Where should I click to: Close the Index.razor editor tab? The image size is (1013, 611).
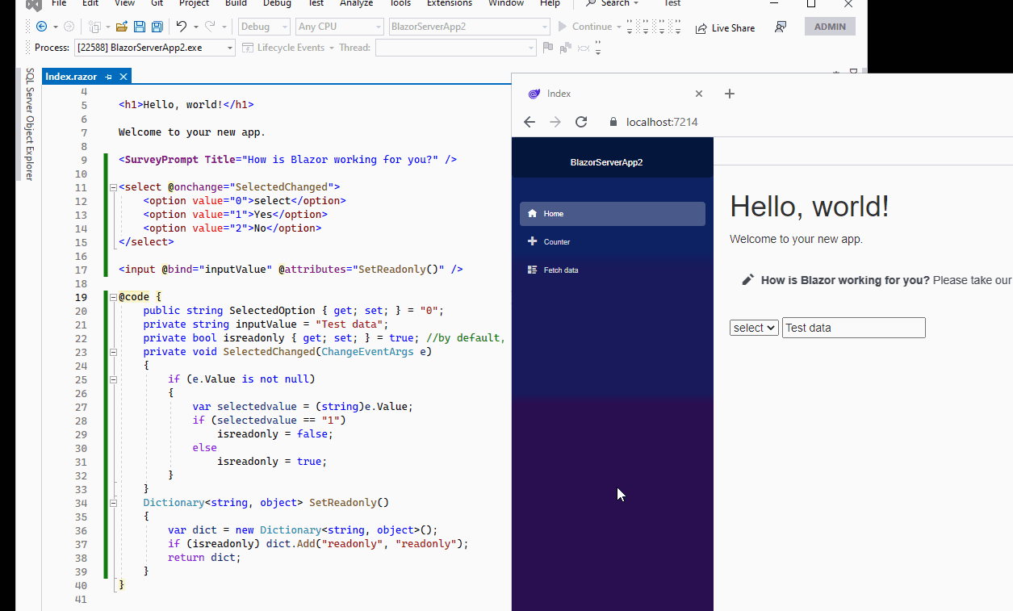pyautogui.click(x=123, y=77)
